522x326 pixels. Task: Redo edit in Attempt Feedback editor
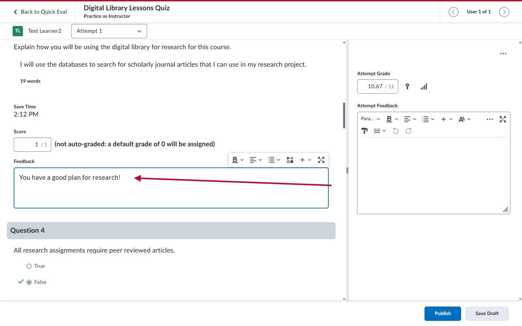pyautogui.click(x=408, y=131)
